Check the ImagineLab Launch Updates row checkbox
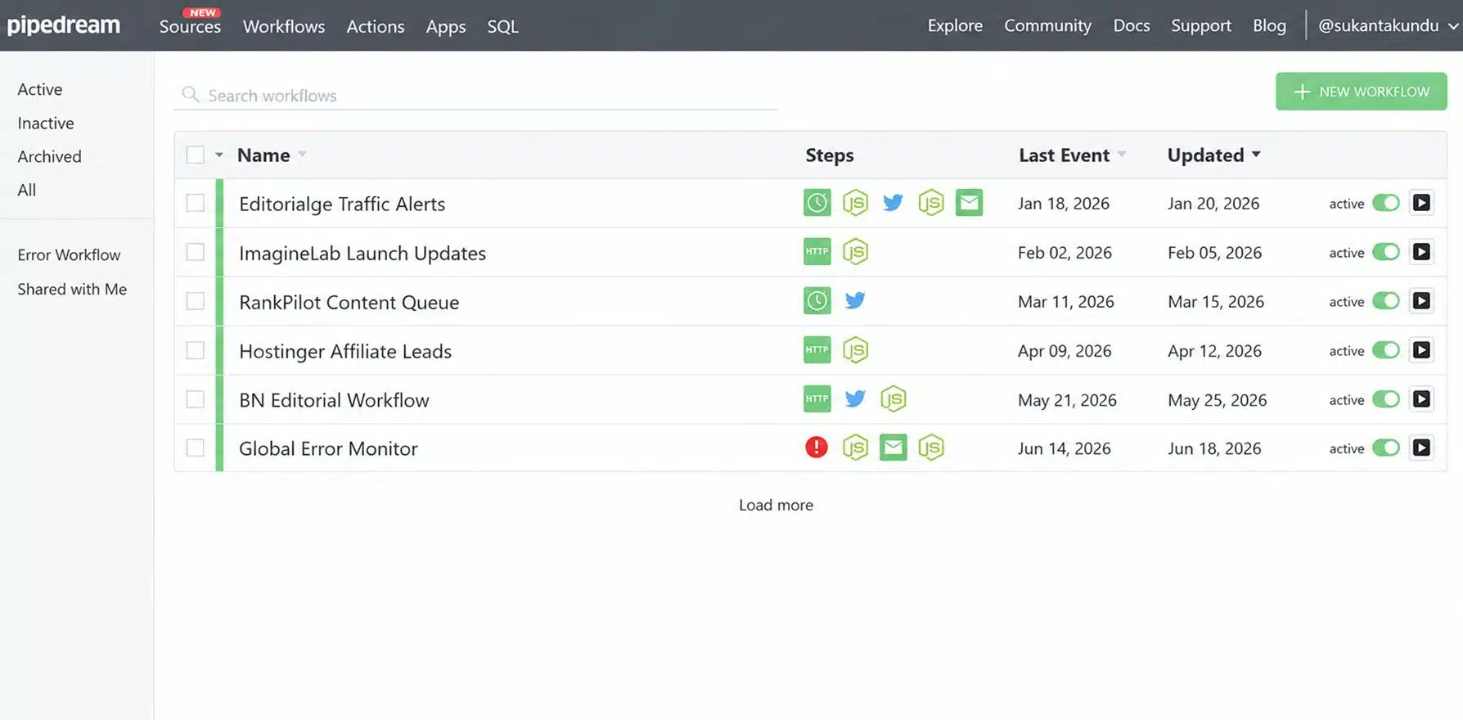 click(x=195, y=252)
